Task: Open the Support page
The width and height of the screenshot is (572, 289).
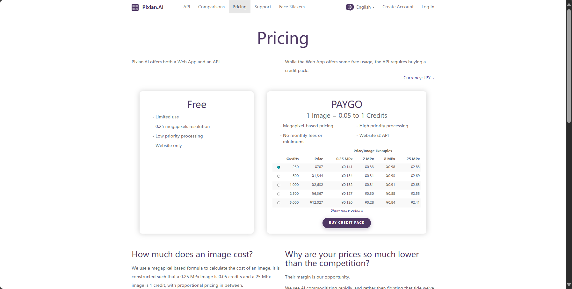Action: [x=263, y=7]
